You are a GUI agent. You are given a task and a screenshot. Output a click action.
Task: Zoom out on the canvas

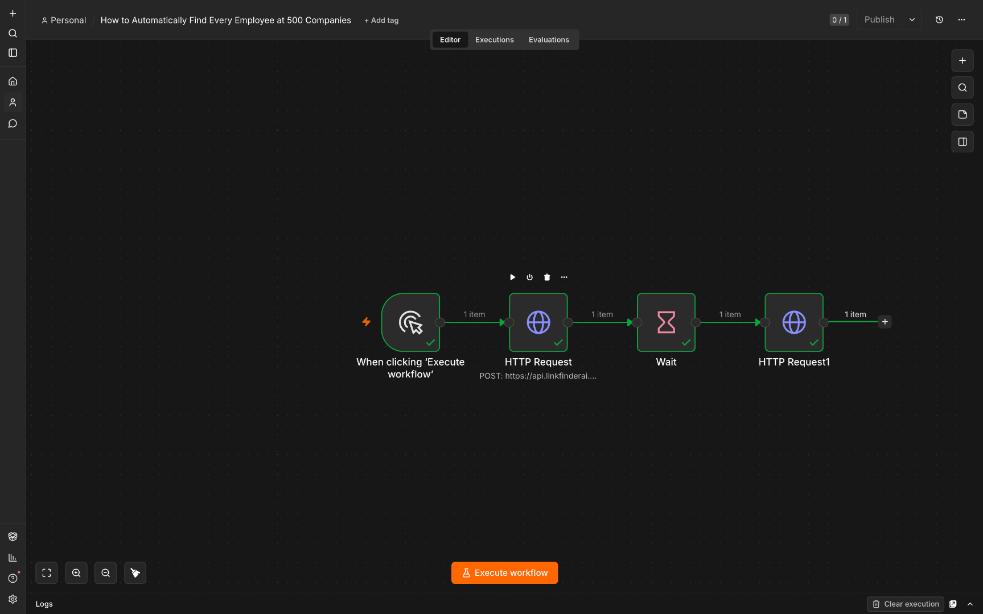(106, 573)
